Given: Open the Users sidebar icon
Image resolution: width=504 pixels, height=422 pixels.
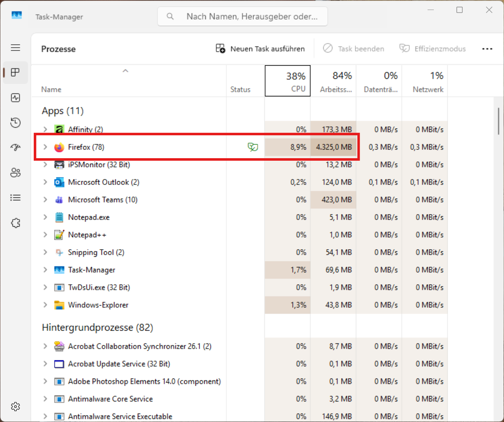Looking at the screenshot, I should (15, 173).
